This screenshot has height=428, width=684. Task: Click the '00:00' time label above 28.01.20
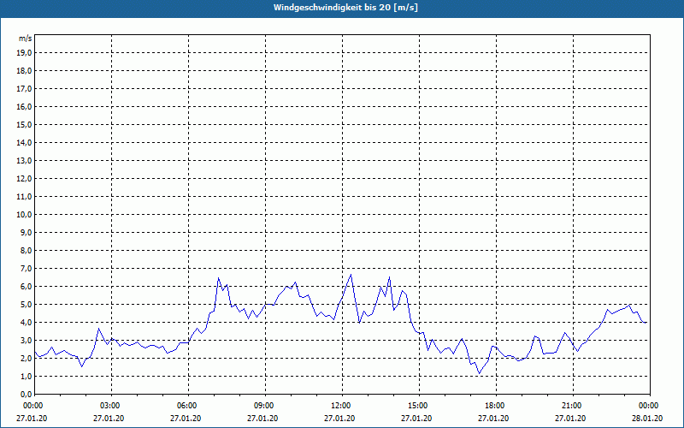click(649, 406)
